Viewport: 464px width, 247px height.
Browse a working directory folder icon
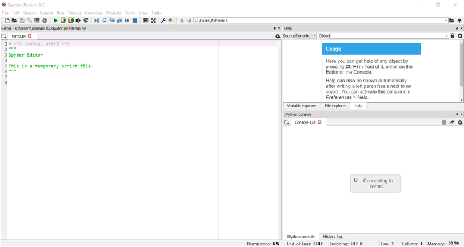pos(451,21)
